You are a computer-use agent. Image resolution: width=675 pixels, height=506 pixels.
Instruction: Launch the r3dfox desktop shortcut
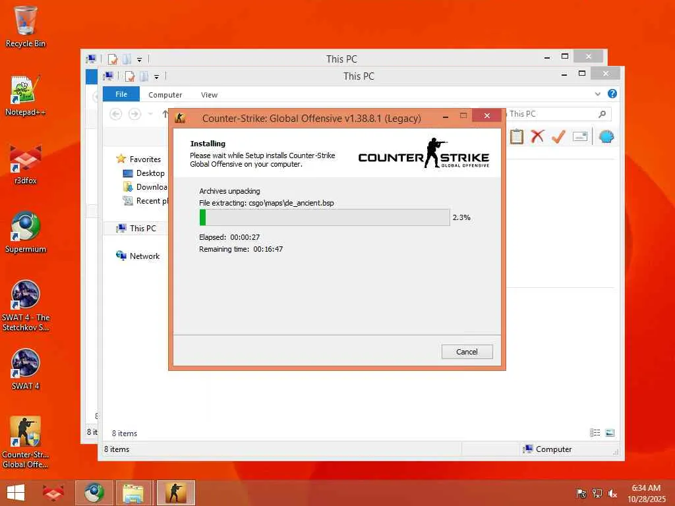(x=26, y=164)
